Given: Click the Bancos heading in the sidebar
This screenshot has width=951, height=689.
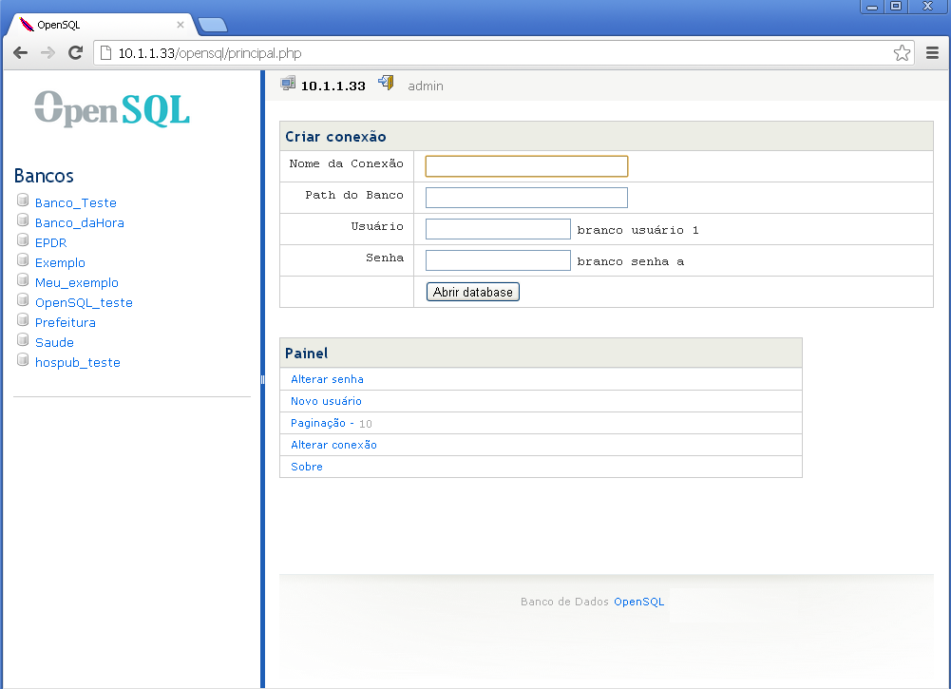Looking at the screenshot, I should (44, 176).
